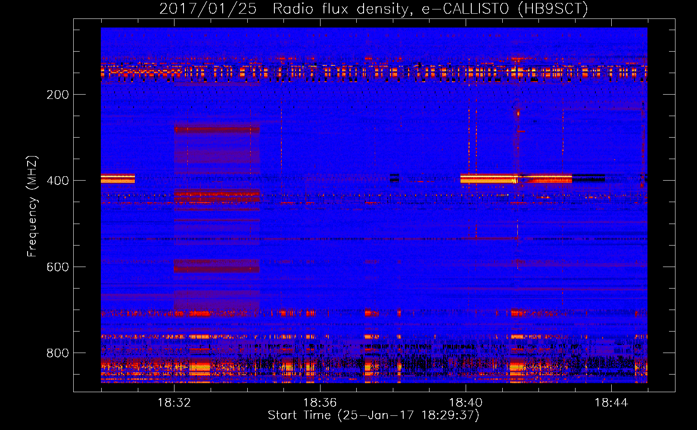Click the 18:36 time tick label
The image size is (697, 430).
[320, 403]
